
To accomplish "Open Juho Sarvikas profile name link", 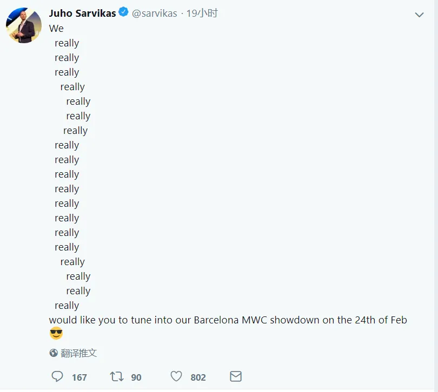I will (x=82, y=13).
